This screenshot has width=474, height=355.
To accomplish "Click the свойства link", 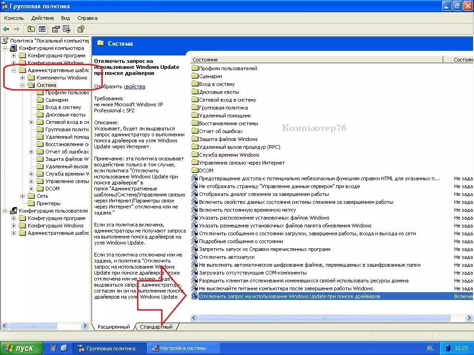I will pyautogui.click(x=134, y=86).
